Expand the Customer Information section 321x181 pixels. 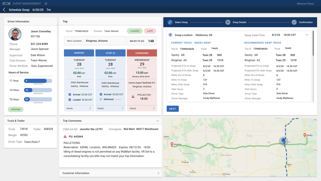pyautogui.click(x=158, y=173)
